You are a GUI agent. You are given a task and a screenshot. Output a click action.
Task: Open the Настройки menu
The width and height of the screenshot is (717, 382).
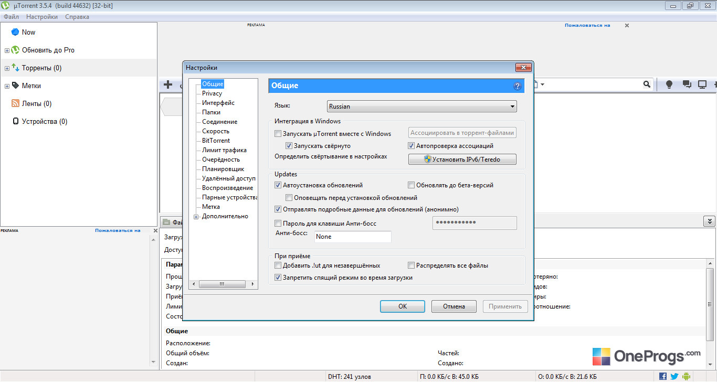pyautogui.click(x=42, y=17)
